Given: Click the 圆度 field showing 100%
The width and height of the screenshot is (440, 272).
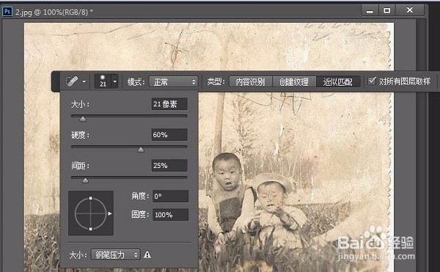Looking at the screenshot, I should click(x=170, y=215).
